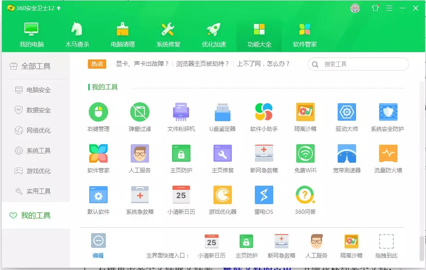This screenshot has width=426, height=270.
Task: Click the 搜索工具 search field
Action: click(x=358, y=64)
